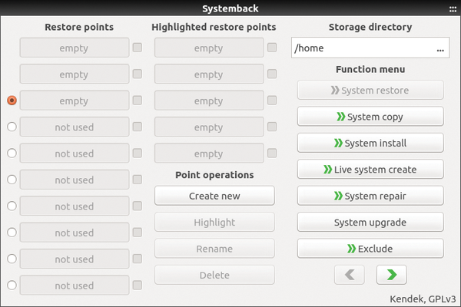Click the green next-page arrow button

391,275
